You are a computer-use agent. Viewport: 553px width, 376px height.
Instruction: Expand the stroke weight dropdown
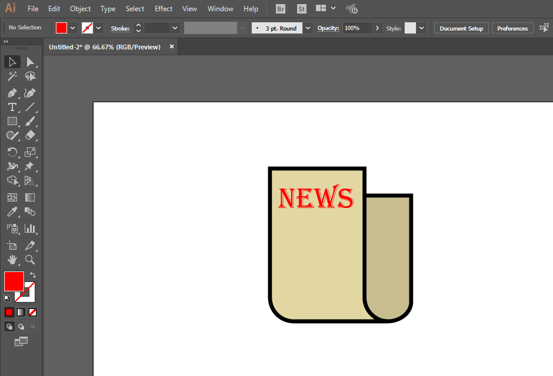coord(175,28)
